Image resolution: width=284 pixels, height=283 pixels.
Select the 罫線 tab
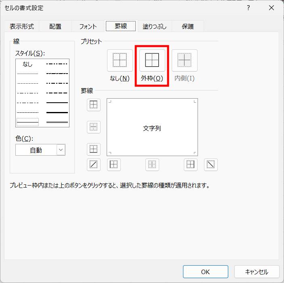coord(121,26)
